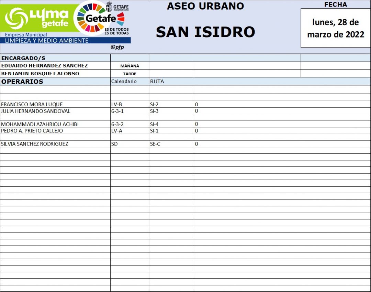This screenshot has height=292, width=371.
Task: Select the SE-C route for Silvia Sanchez
Action: pos(155,144)
